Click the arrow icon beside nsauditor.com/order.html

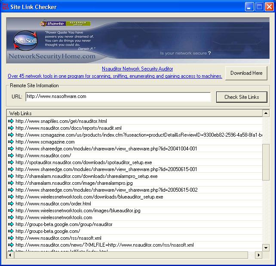(11, 204)
